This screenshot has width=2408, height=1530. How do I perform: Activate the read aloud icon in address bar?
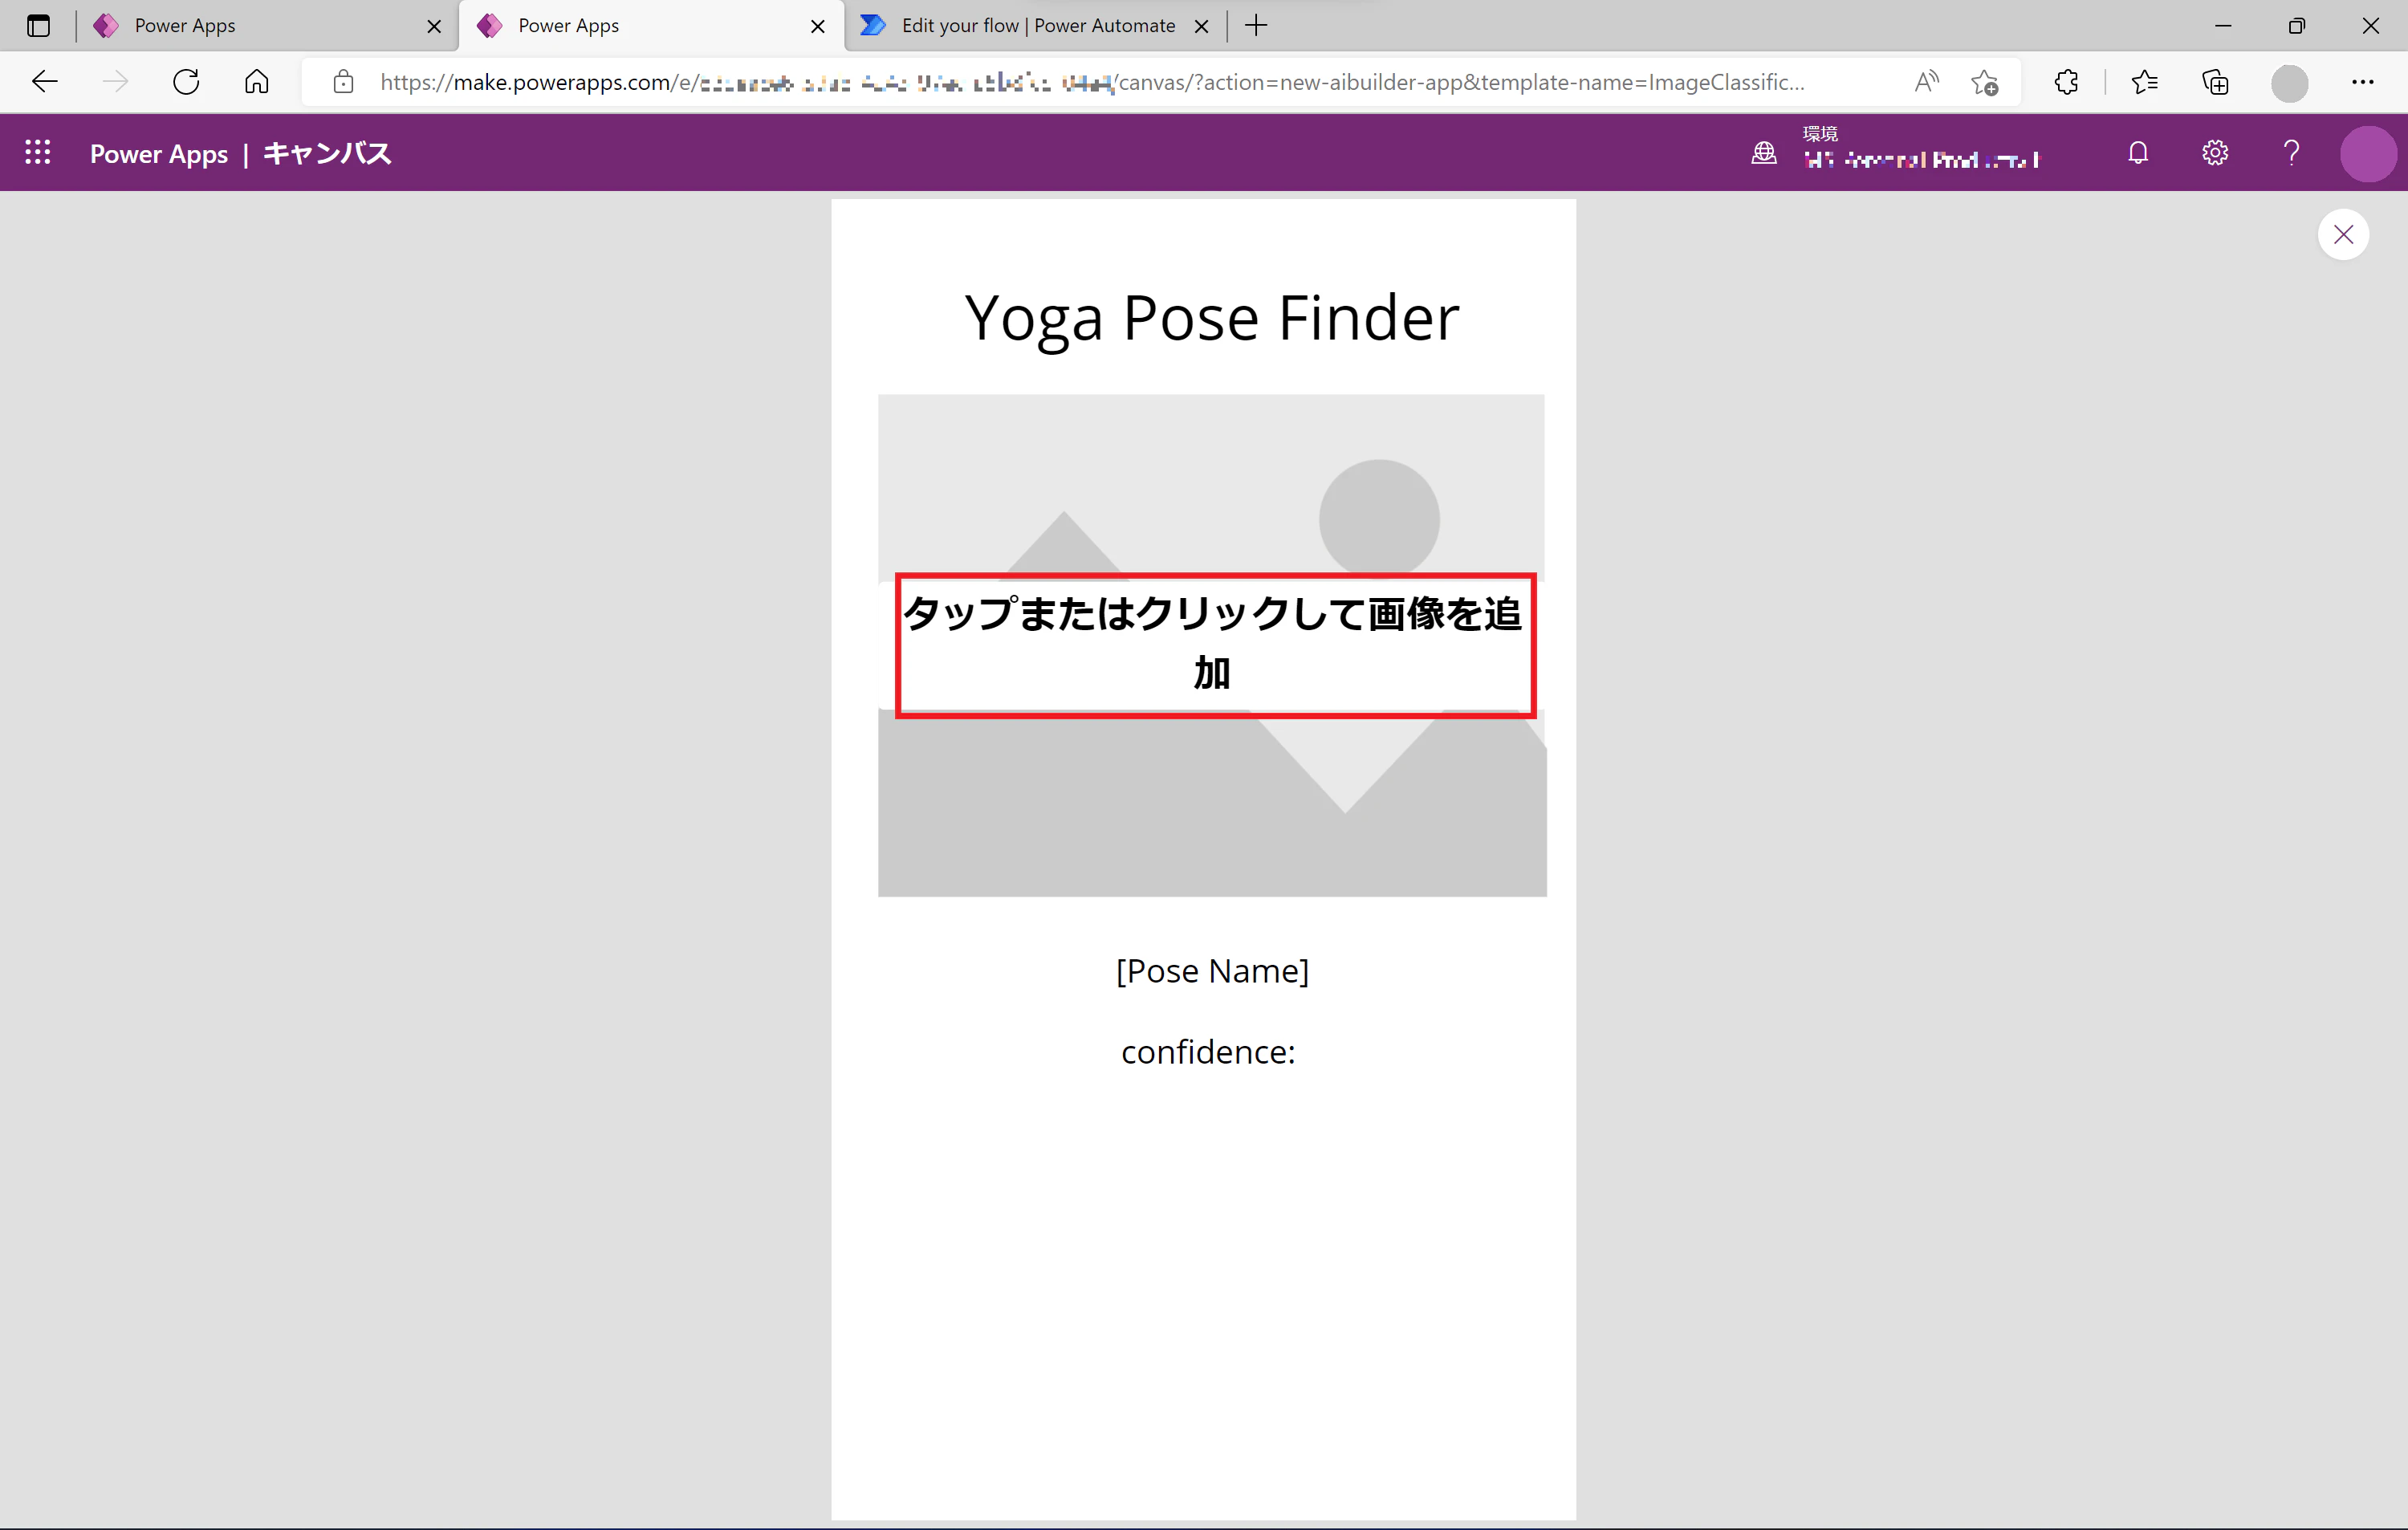1927,82
